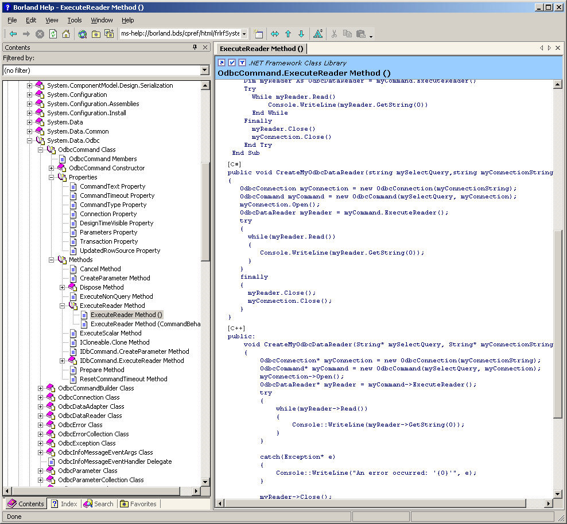Select the ExecuteReader Method () document tab
The width and height of the screenshot is (567, 524).
point(262,48)
